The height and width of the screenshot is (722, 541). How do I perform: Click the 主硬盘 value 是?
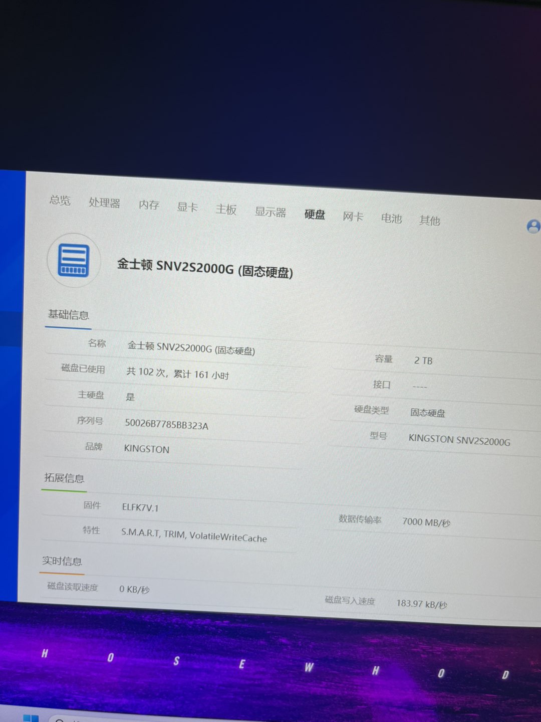pyautogui.click(x=130, y=397)
